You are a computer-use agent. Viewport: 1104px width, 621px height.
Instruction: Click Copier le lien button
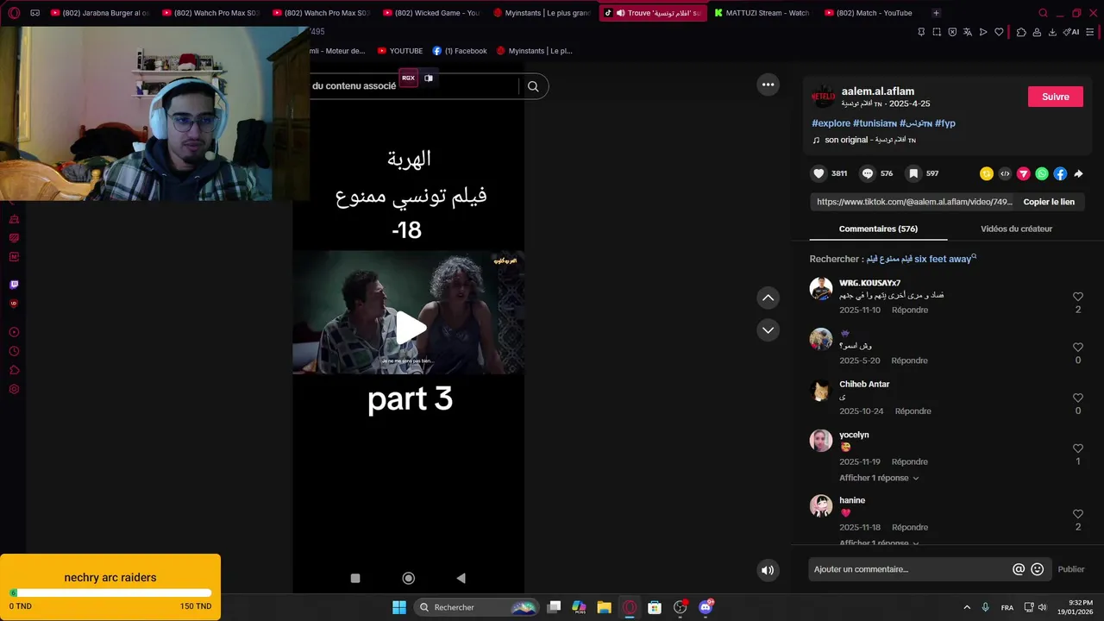1049,202
